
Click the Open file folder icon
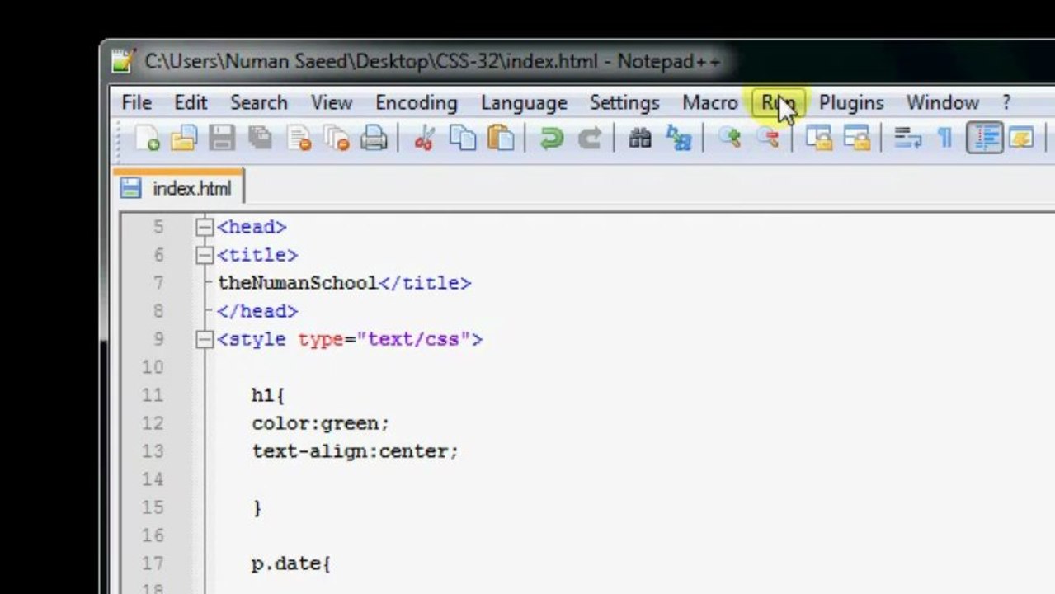coord(184,138)
